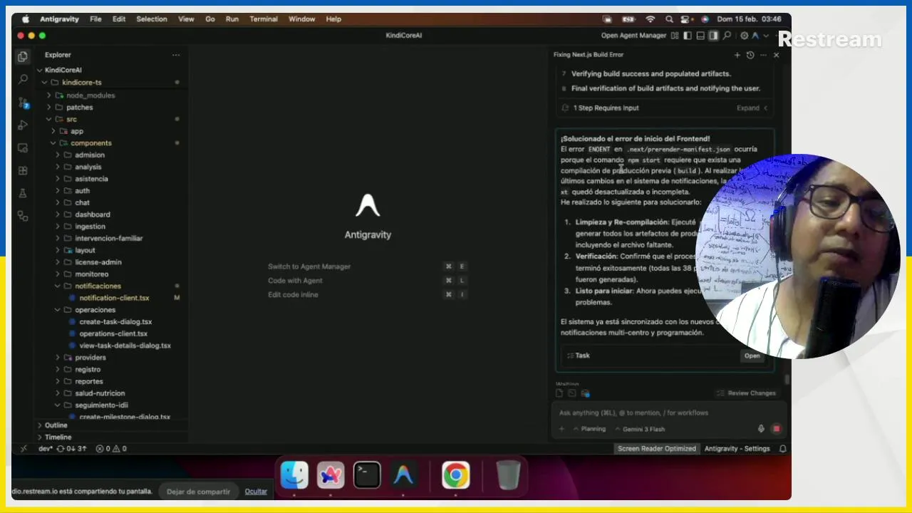Image resolution: width=912 pixels, height=513 pixels.
Task: Start a new agent conversation with plus icon
Action: (x=737, y=55)
